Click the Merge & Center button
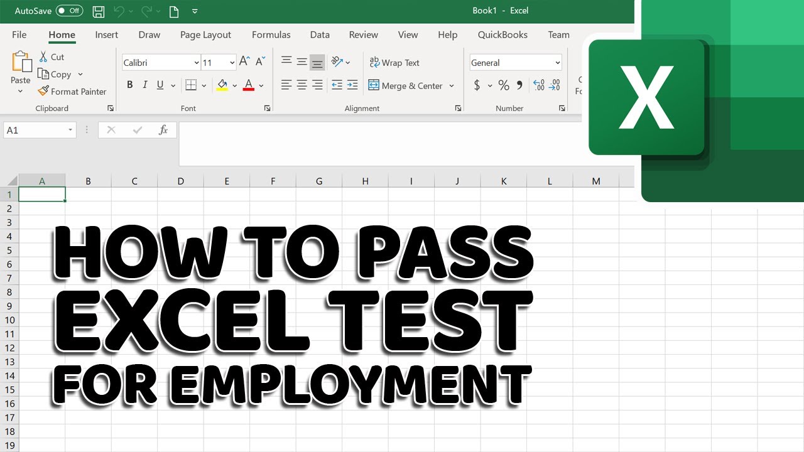 (406, 85)
